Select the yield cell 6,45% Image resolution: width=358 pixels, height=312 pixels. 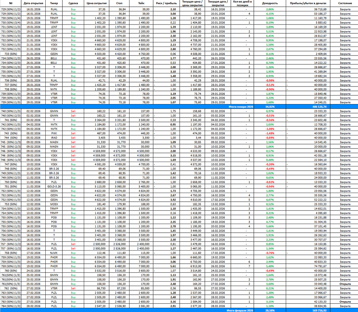coord(270,36)
